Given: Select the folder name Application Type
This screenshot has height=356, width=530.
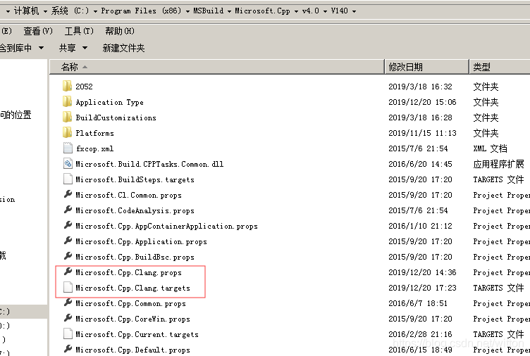Looking at the screenshot, I should coord(109,102).
